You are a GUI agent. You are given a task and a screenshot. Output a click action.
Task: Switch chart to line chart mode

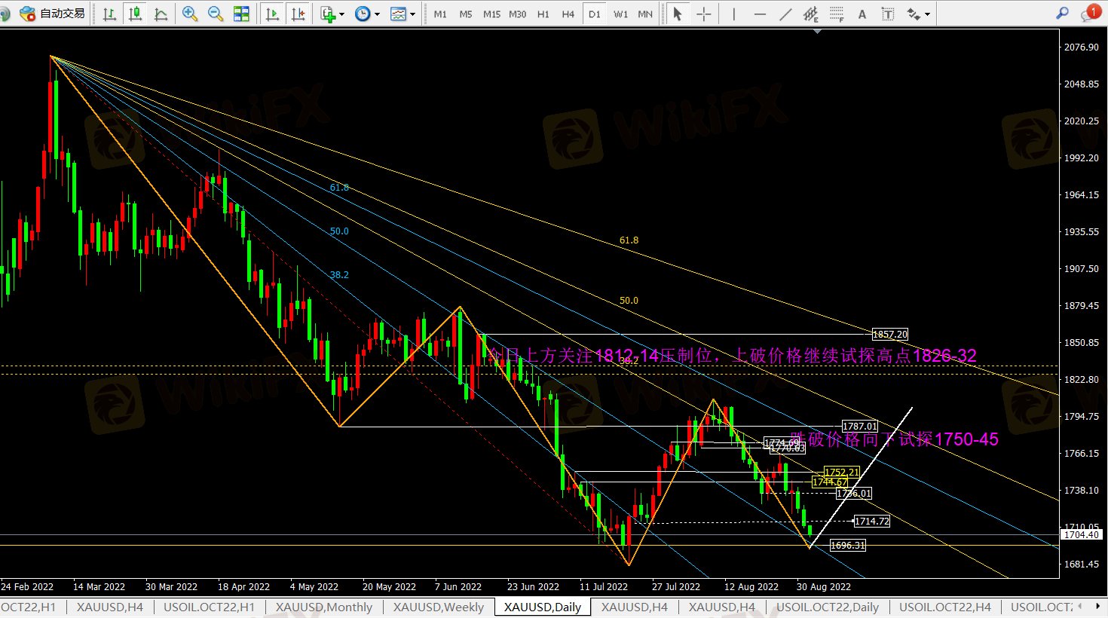[x=161, y=14]
